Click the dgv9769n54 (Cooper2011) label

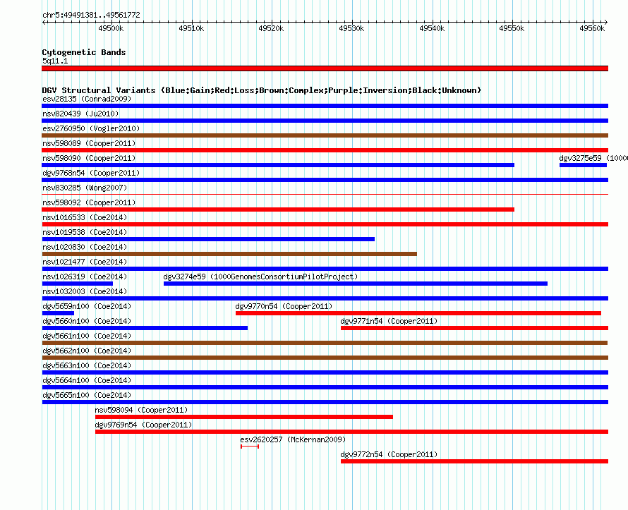coord(143,425)
